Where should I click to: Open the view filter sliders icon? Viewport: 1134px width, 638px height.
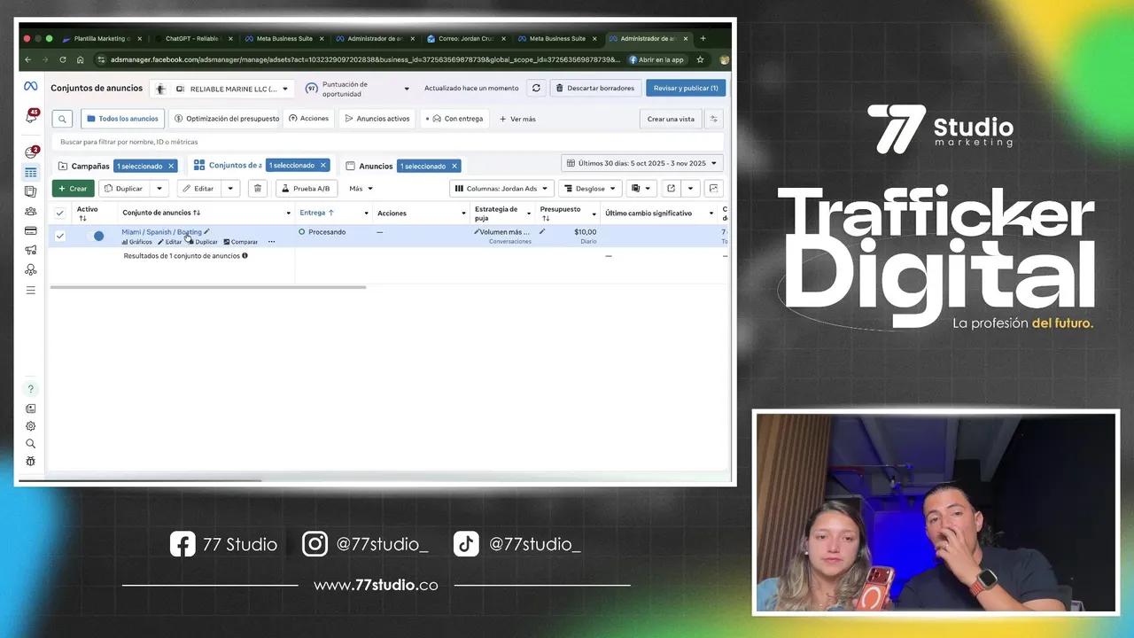click(714, 119)
